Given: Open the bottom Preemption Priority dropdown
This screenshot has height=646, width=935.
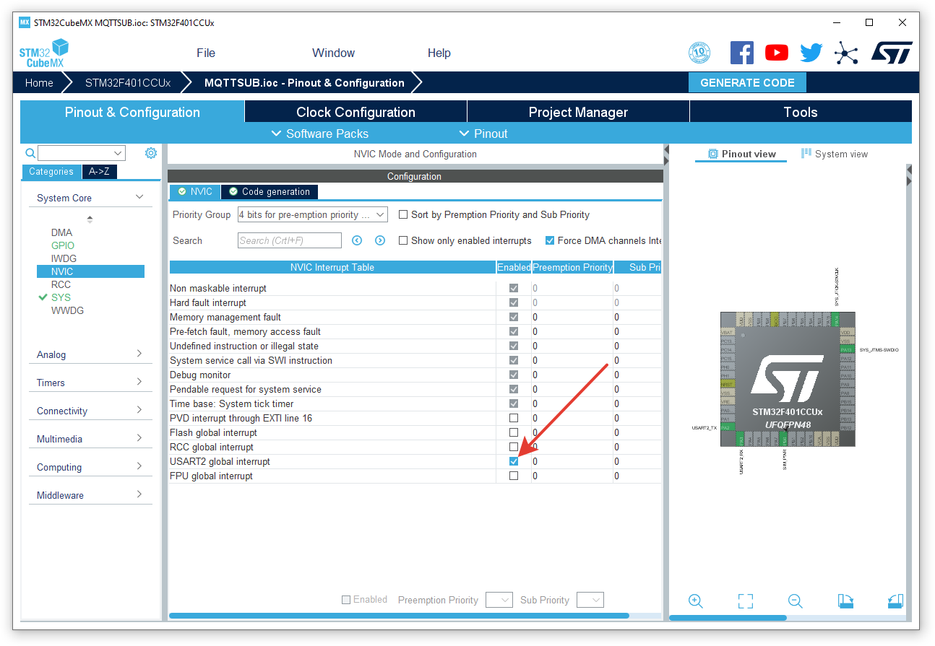Looking at the screenshot, I should pyautogui.click(x=499, y=600).
